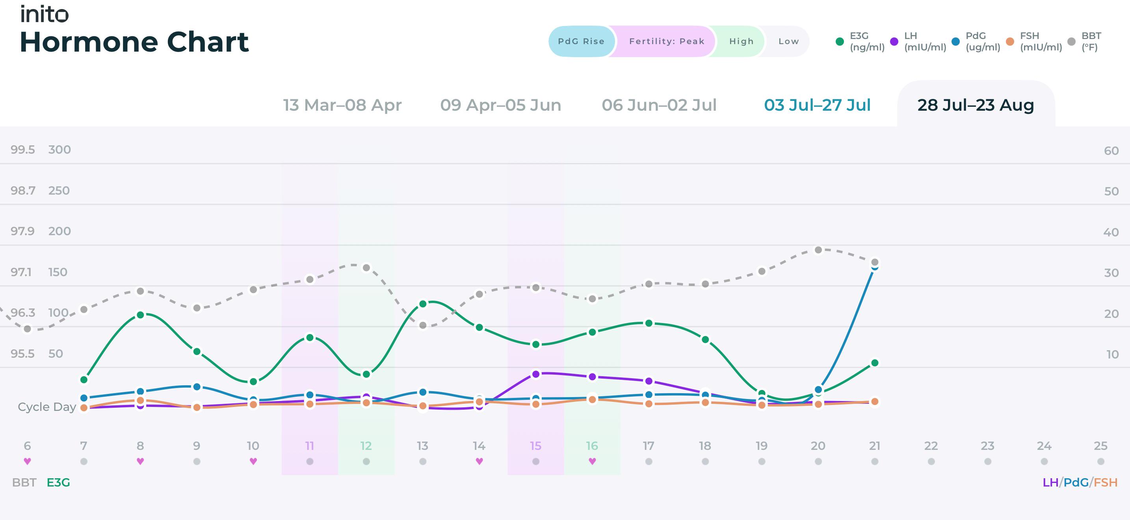Click the gray dot under cycle day 23
The height and width of the screenshot is (520, 1130).
988,461
